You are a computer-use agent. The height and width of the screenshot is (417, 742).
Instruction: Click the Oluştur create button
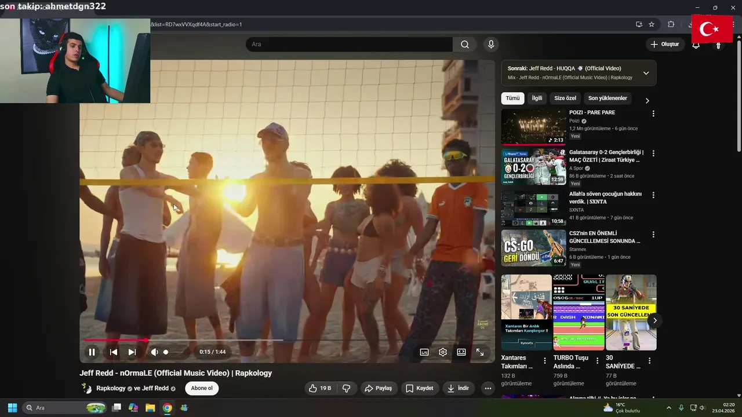coord(665,45)
